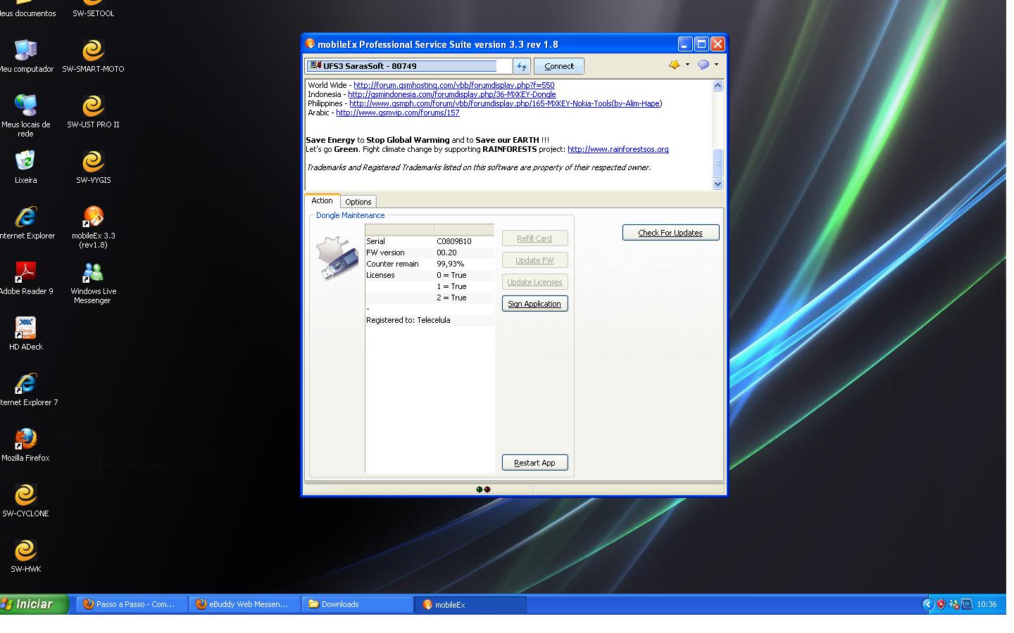Open the UFS3 SarasSoft device combo box

click(408, 66)
